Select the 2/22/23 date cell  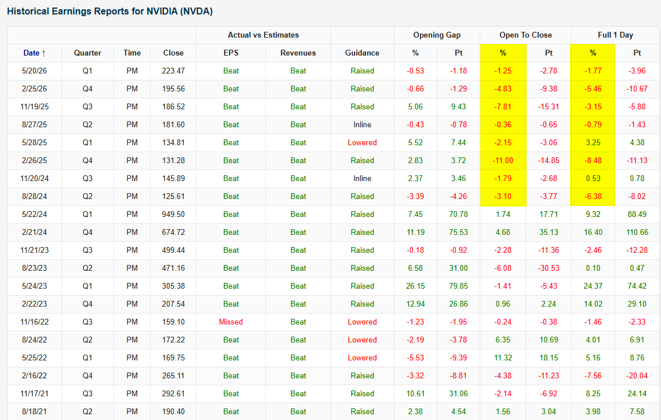pyautogui.click(x=34, y=304)
